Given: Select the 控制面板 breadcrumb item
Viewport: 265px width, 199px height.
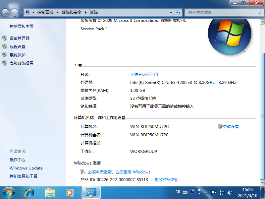Looking at the screenshot, I should click(x=45, y=12).
